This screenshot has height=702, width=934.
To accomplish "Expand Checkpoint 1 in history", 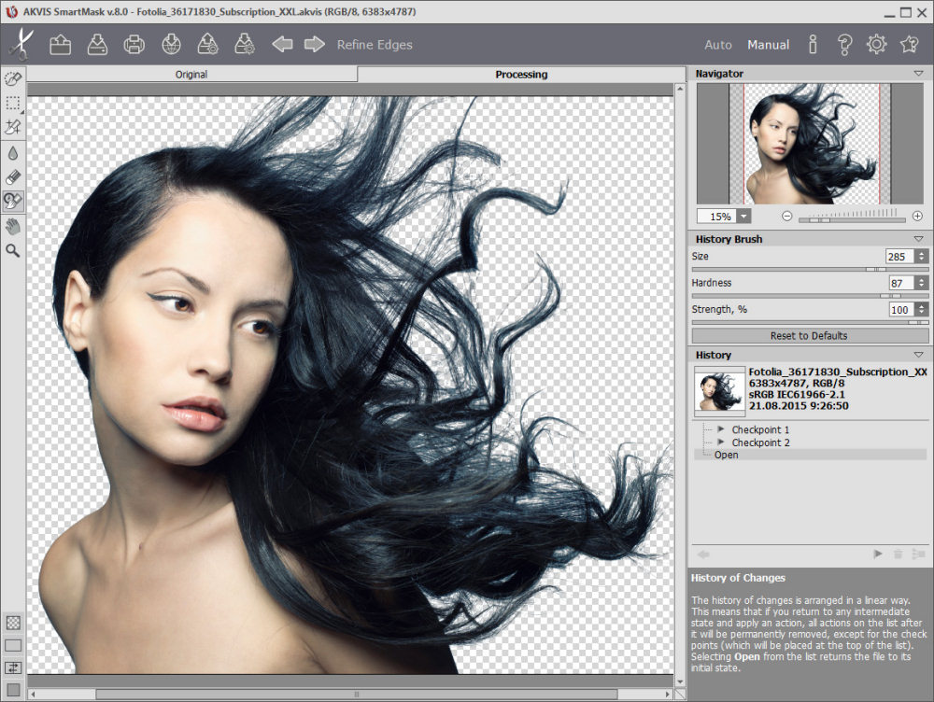I will tap(721, 429).
